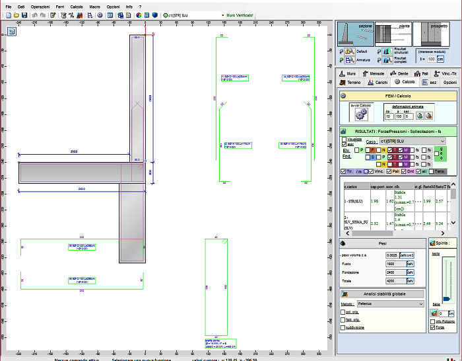Click the Risultati strutturali icon
462x361 pixels.
click(x=387, y=52)
